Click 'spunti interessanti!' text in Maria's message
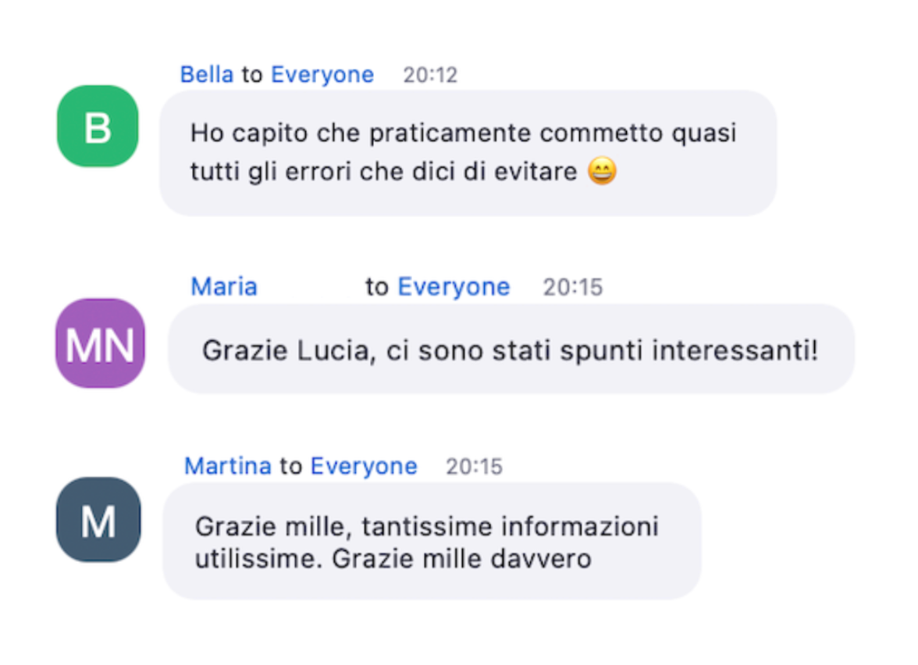The height and width of the screenshot is (665, 918). pyautogui.click(x=688, y=350)
